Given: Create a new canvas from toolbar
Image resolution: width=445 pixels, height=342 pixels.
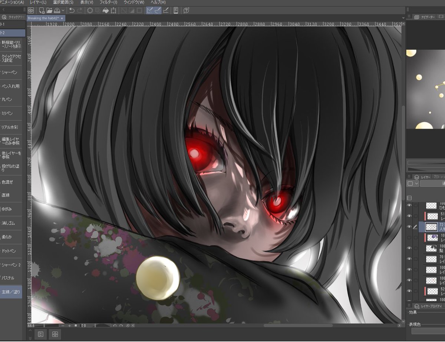Looking at the screenshot, I should tap(42, 10).
